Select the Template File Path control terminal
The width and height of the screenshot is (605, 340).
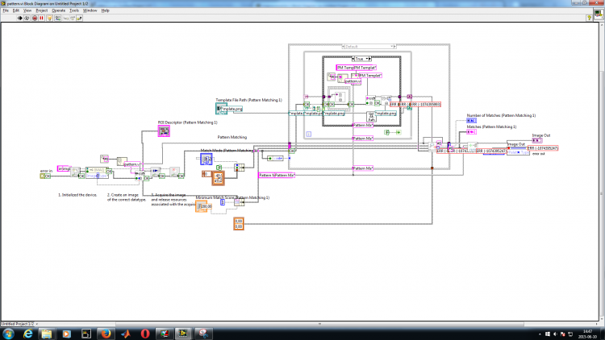pyautogui.click(x=221, y=109)
